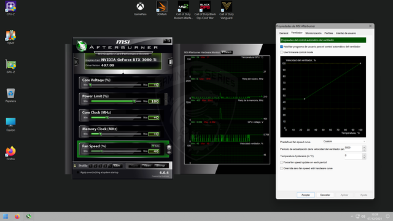Select profile slot 2 in Afterburner

tap(95, 166)
